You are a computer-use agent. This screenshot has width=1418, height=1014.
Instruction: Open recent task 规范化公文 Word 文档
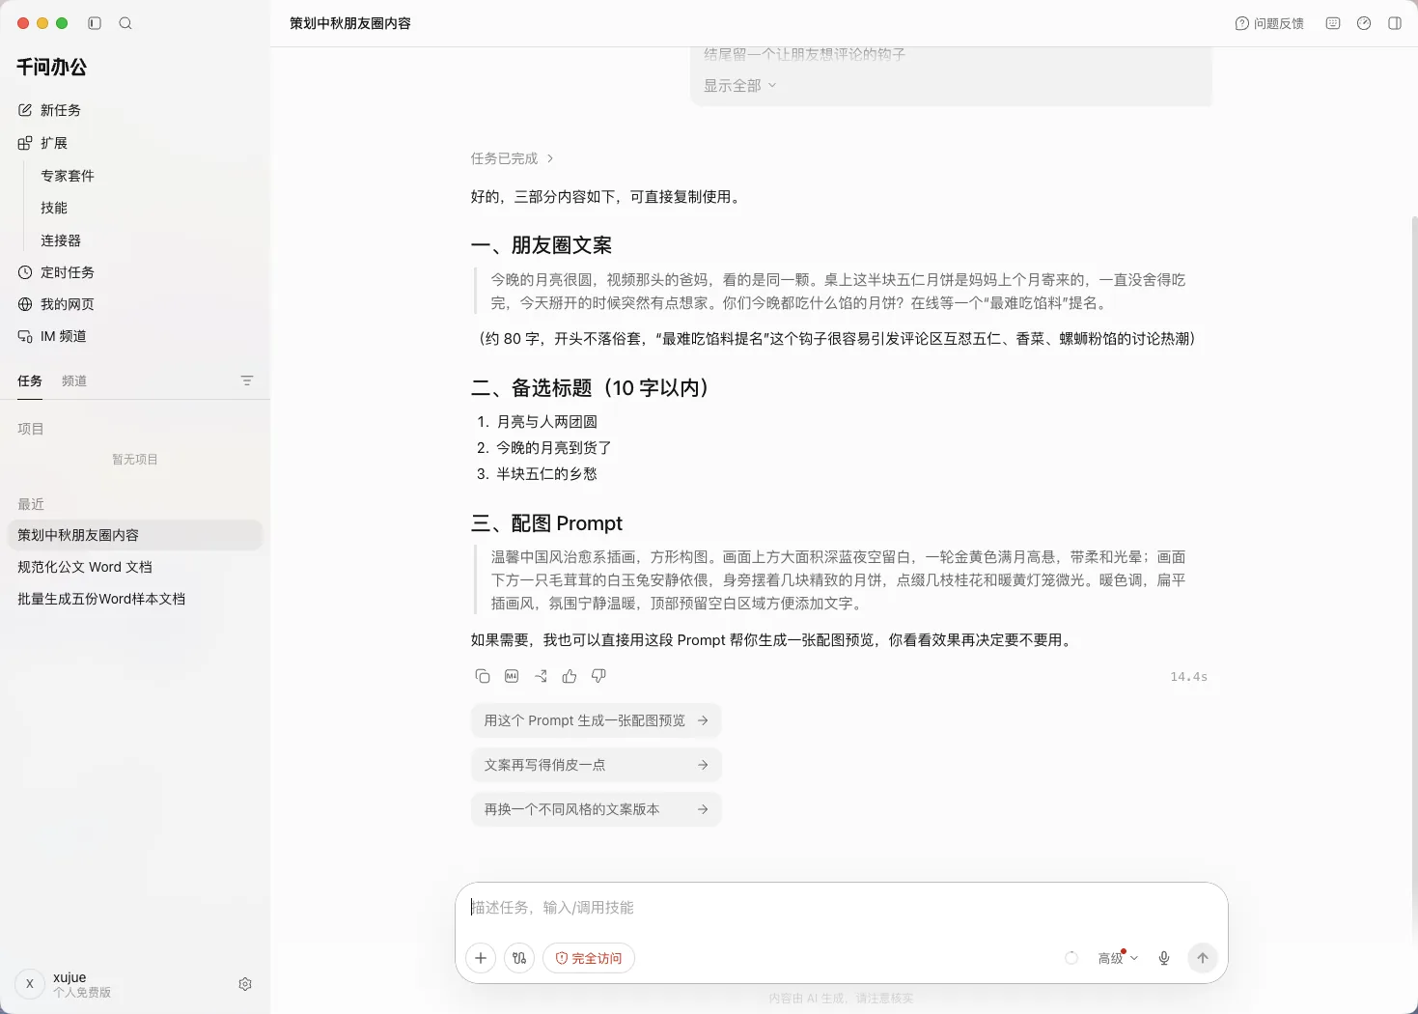coord(135,567)
